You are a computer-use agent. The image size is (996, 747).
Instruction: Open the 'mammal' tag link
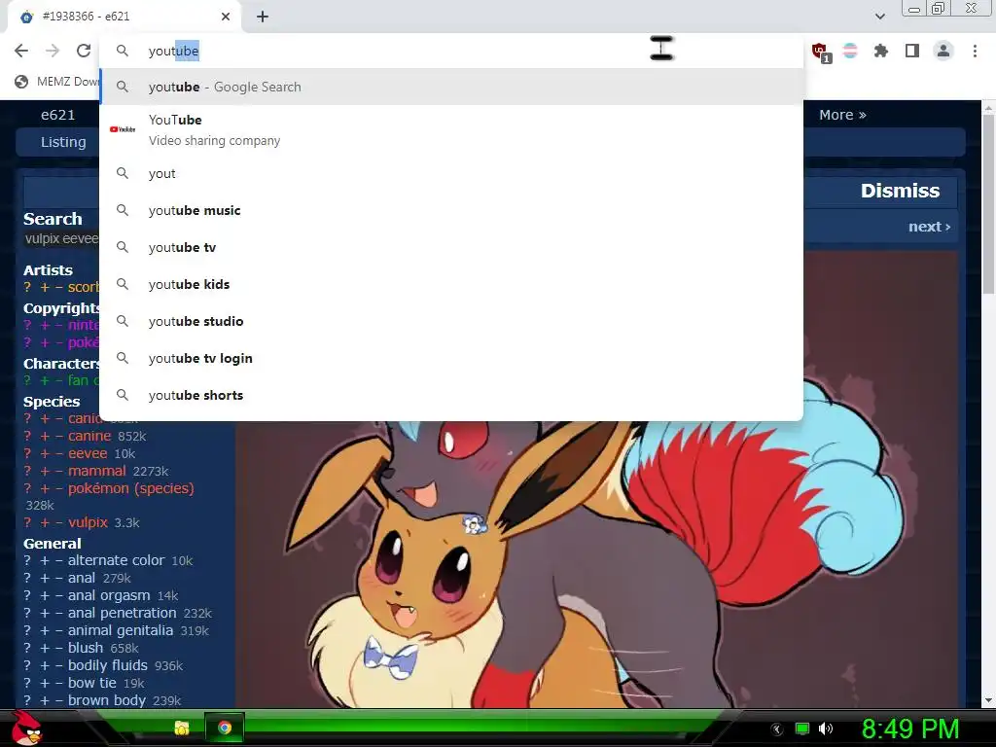pyautogui.click(x=96, y=472)
